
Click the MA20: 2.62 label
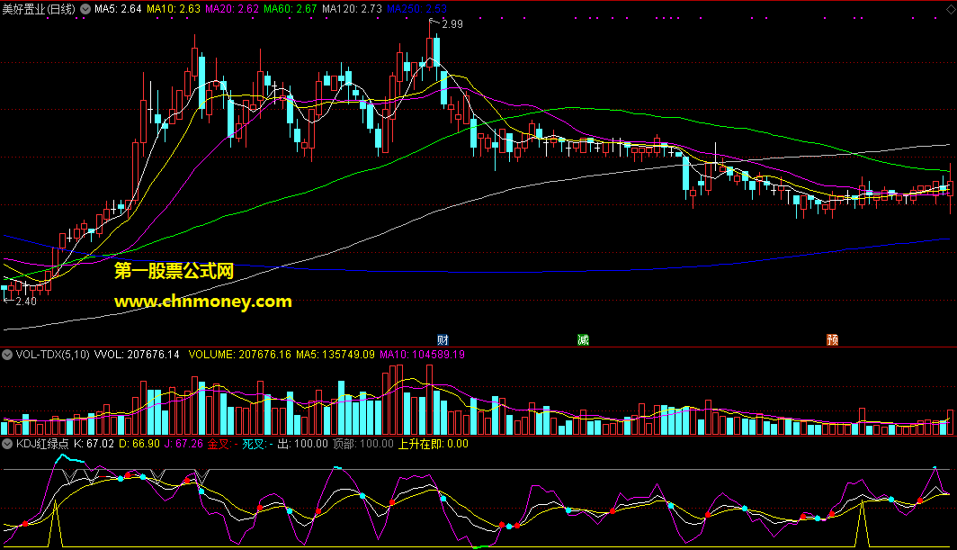tap(232, 9)
